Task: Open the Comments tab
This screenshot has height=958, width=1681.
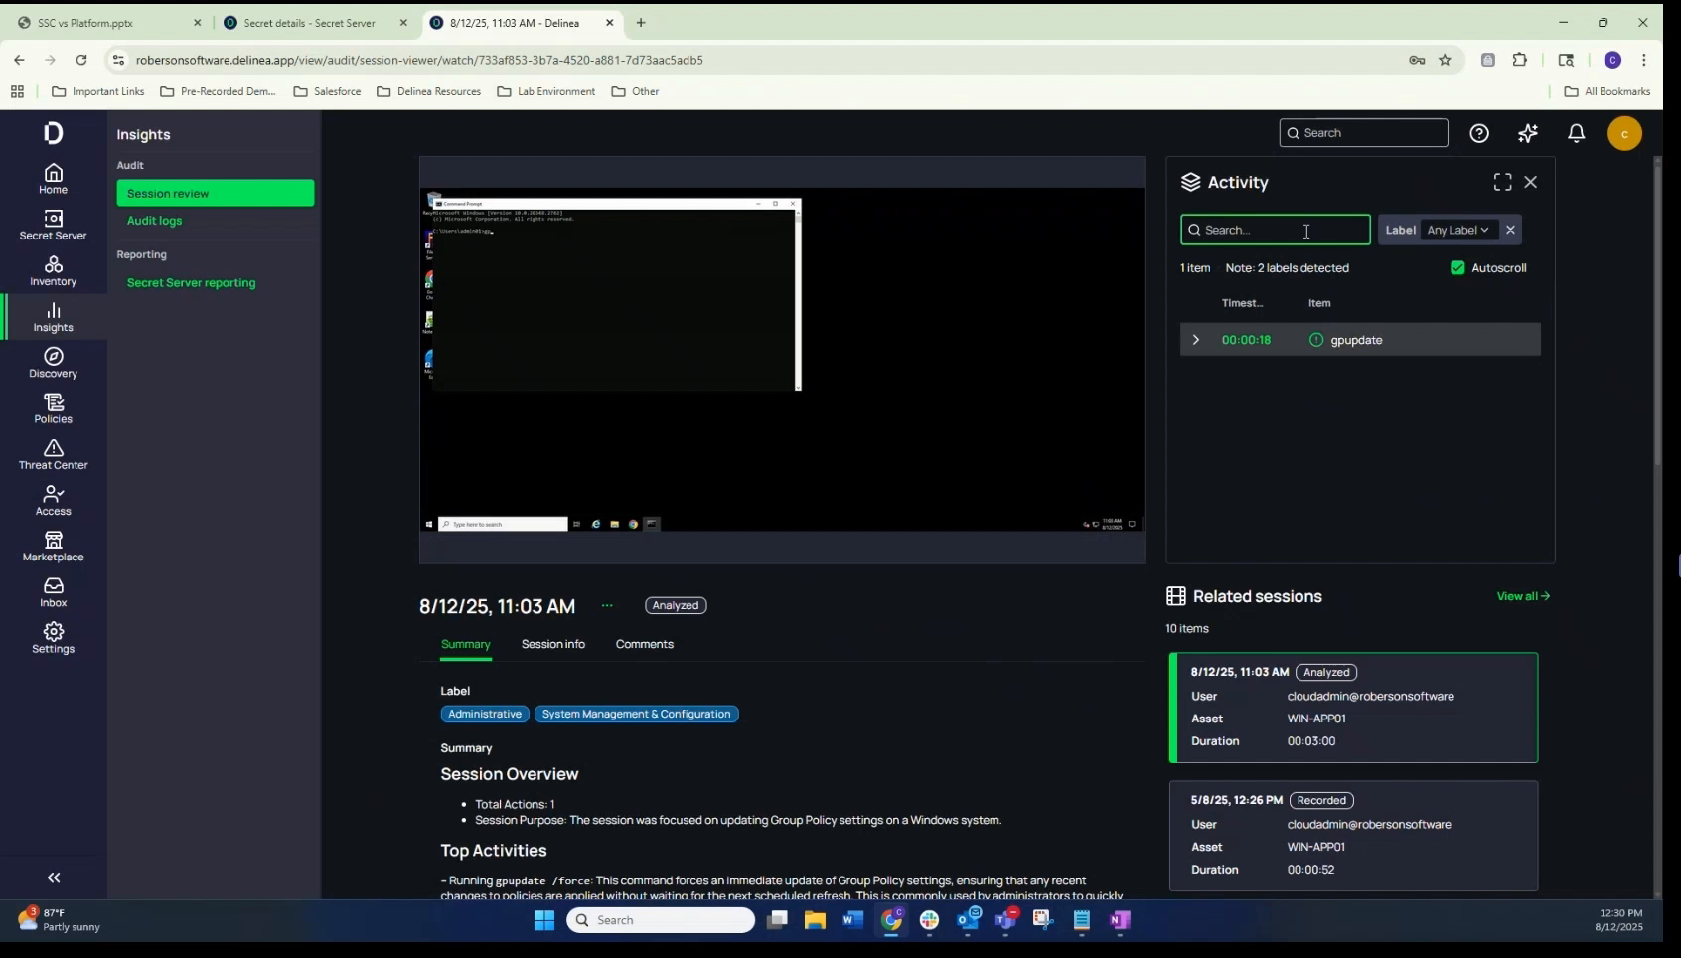Action: 644,644
